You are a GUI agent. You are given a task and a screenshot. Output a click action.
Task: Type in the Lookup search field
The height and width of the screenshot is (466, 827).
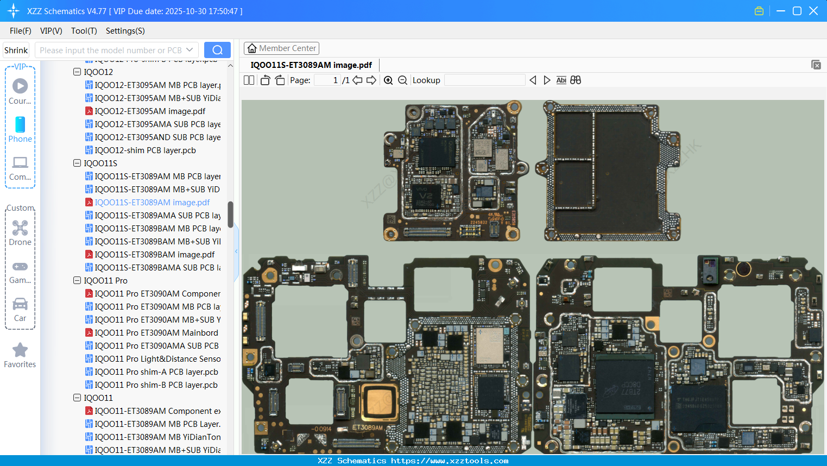pos(484,80)
